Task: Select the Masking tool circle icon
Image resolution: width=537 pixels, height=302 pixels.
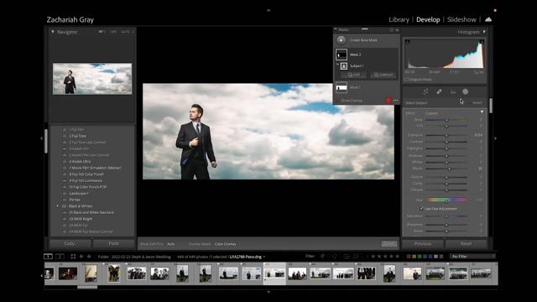Action: [465, 91]
